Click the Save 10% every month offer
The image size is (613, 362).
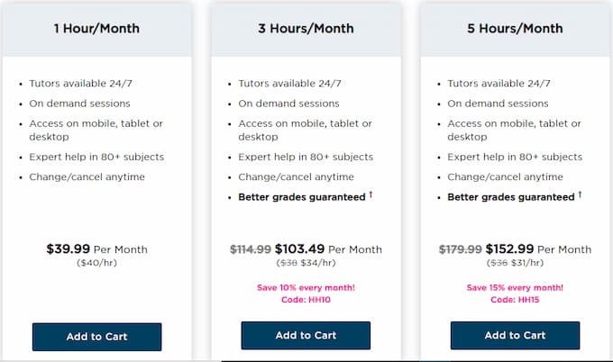click(x=306, y=287)
